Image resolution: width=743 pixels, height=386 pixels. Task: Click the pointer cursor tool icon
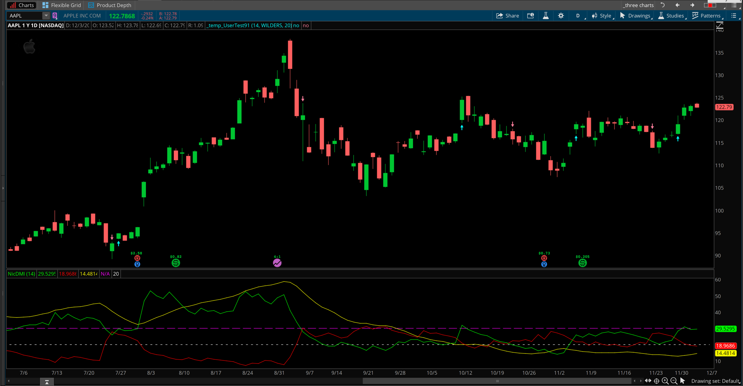pos(683,381)
